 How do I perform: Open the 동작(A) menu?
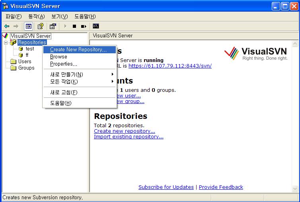37,17
